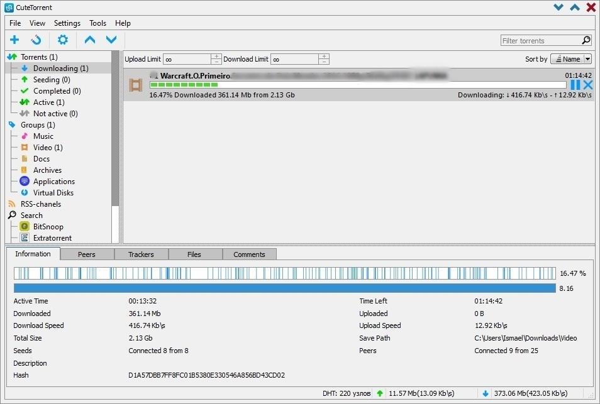Click the Torrents (1) tree root
The height and width of the screenshot is (404, 600).
click(x=38, y=57)
